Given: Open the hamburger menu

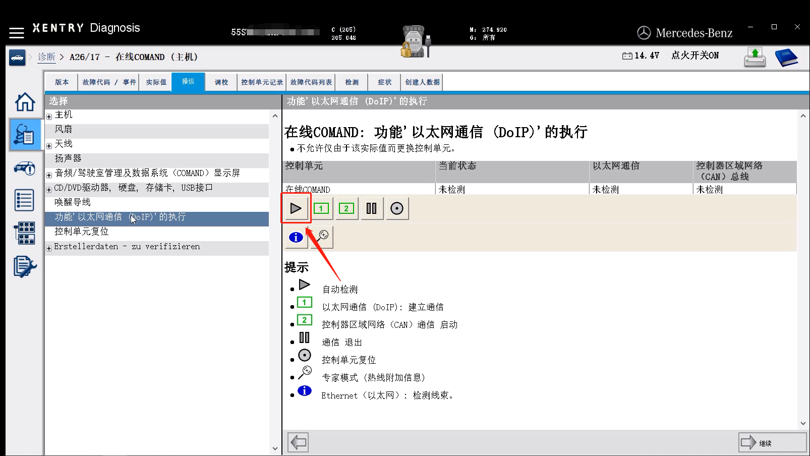Looking at the screenshot, I should coord(17,33).
